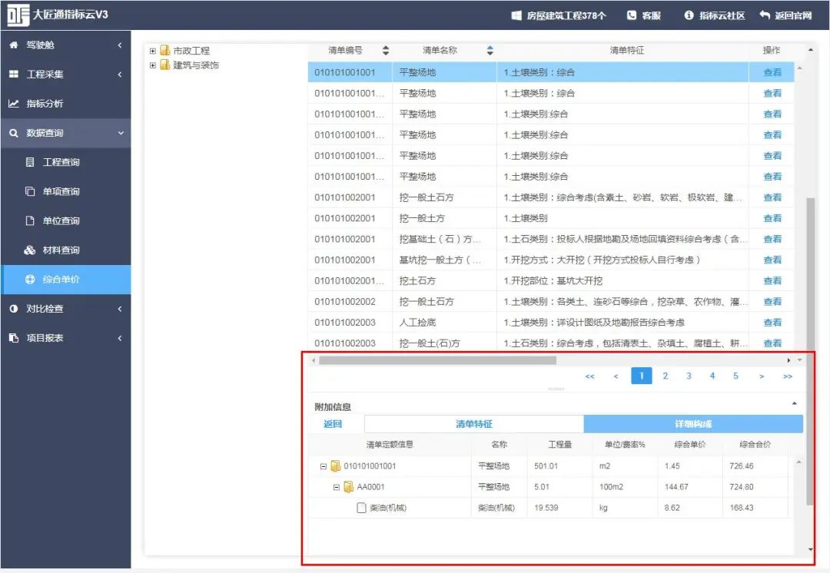Select row 挖一般土(石)方
This screenshot has height=573, width=830.
pyautogui.click(x=551, y=343)
